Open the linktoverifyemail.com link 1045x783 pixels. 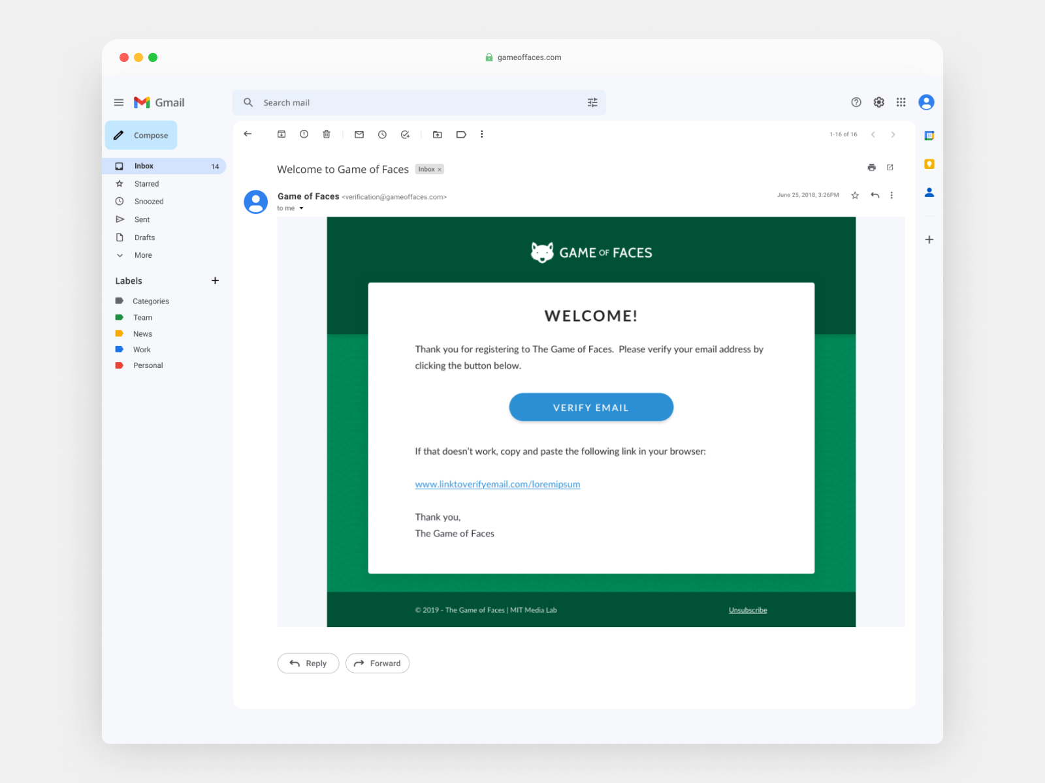pyautogui.click(x=498, y=484)
